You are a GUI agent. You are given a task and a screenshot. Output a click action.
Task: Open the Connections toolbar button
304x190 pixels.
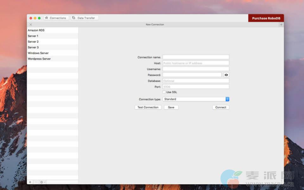(x=56, y=18)
